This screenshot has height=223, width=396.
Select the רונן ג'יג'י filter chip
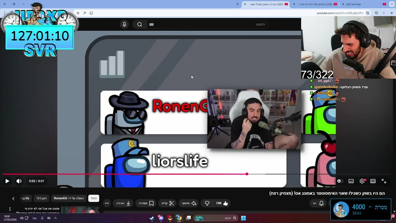click(x=41, y=198)
